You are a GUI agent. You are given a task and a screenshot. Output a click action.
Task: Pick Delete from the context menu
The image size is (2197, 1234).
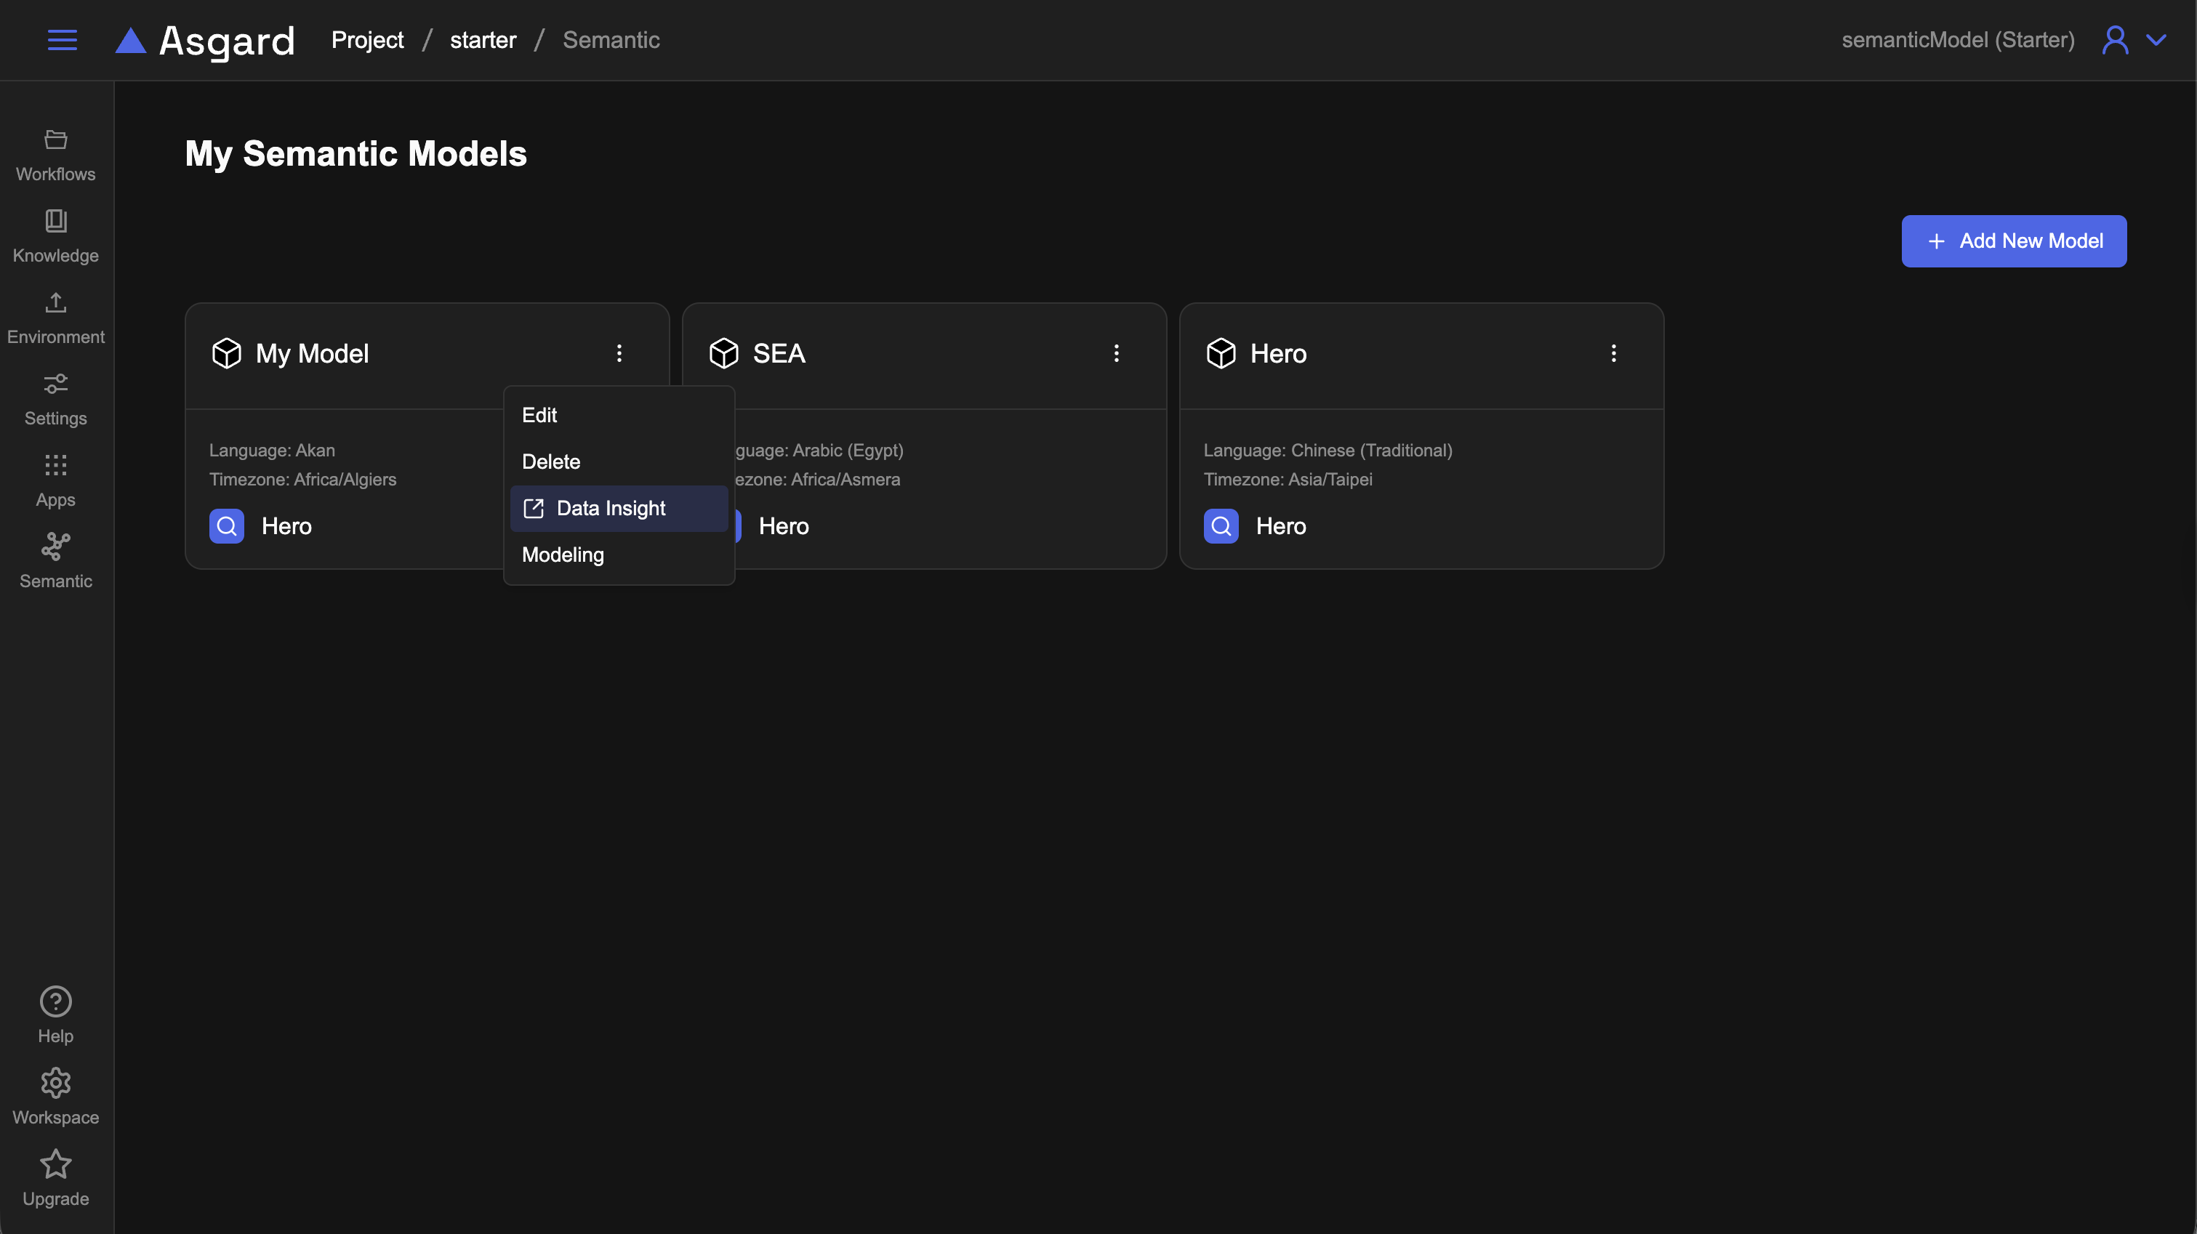point(551,461)
